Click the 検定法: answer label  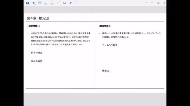(x=106, y=71)
